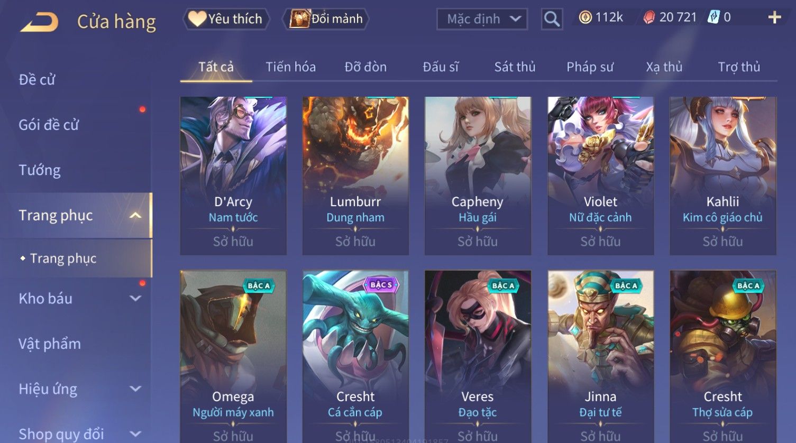Select D'Arcy Nam tước skin card
Viewport: 796px width, 443px height.
[233, 176]
